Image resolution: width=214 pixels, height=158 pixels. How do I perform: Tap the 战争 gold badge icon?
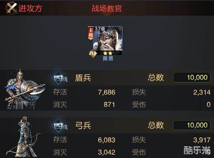(x=93, y=53)
